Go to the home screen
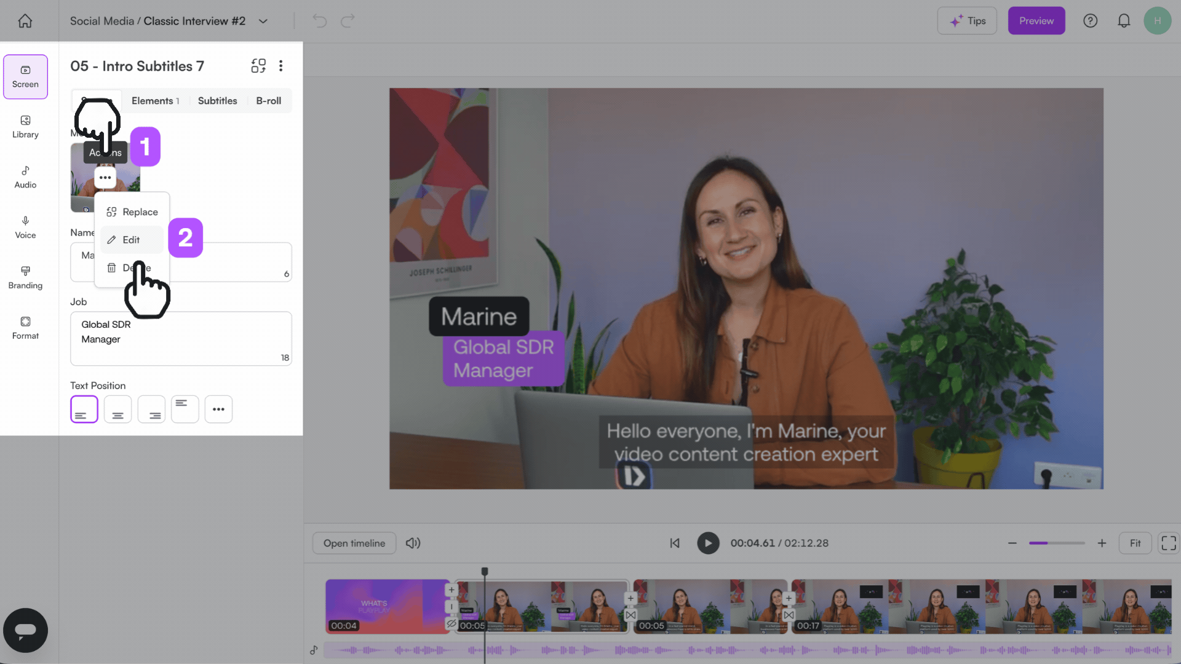Viewport: 1181px width, 664px height. point(25,21)
